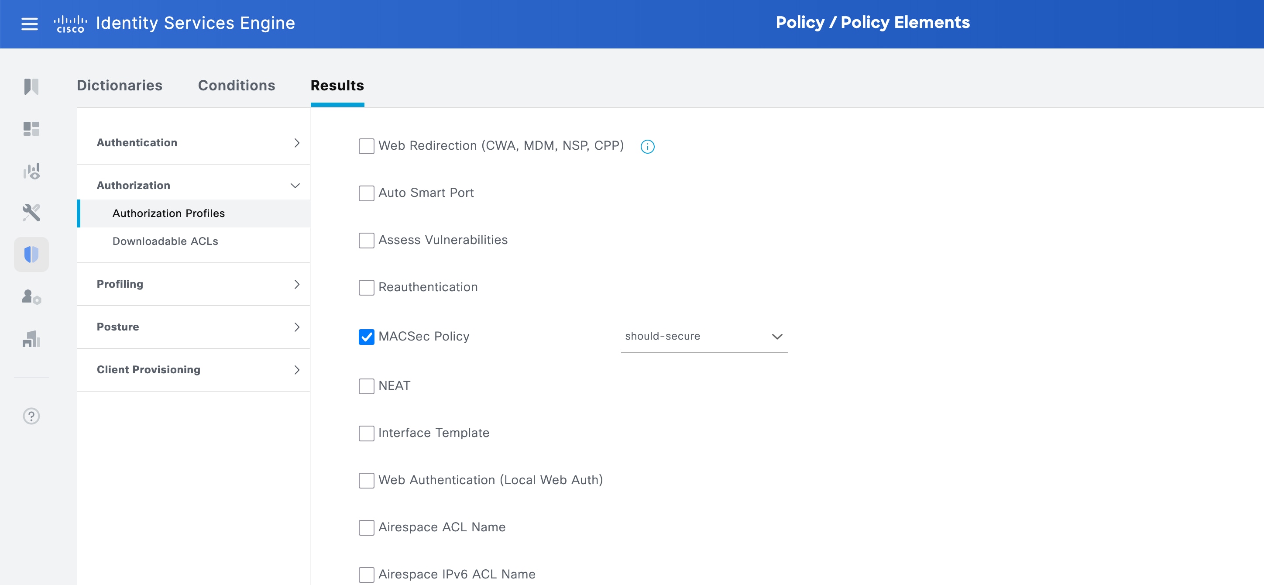Click the wrench tools icon in sidebar
The width and height of the screenshot is (1264, 585).
pyautogui.click(x=31, y=213)
